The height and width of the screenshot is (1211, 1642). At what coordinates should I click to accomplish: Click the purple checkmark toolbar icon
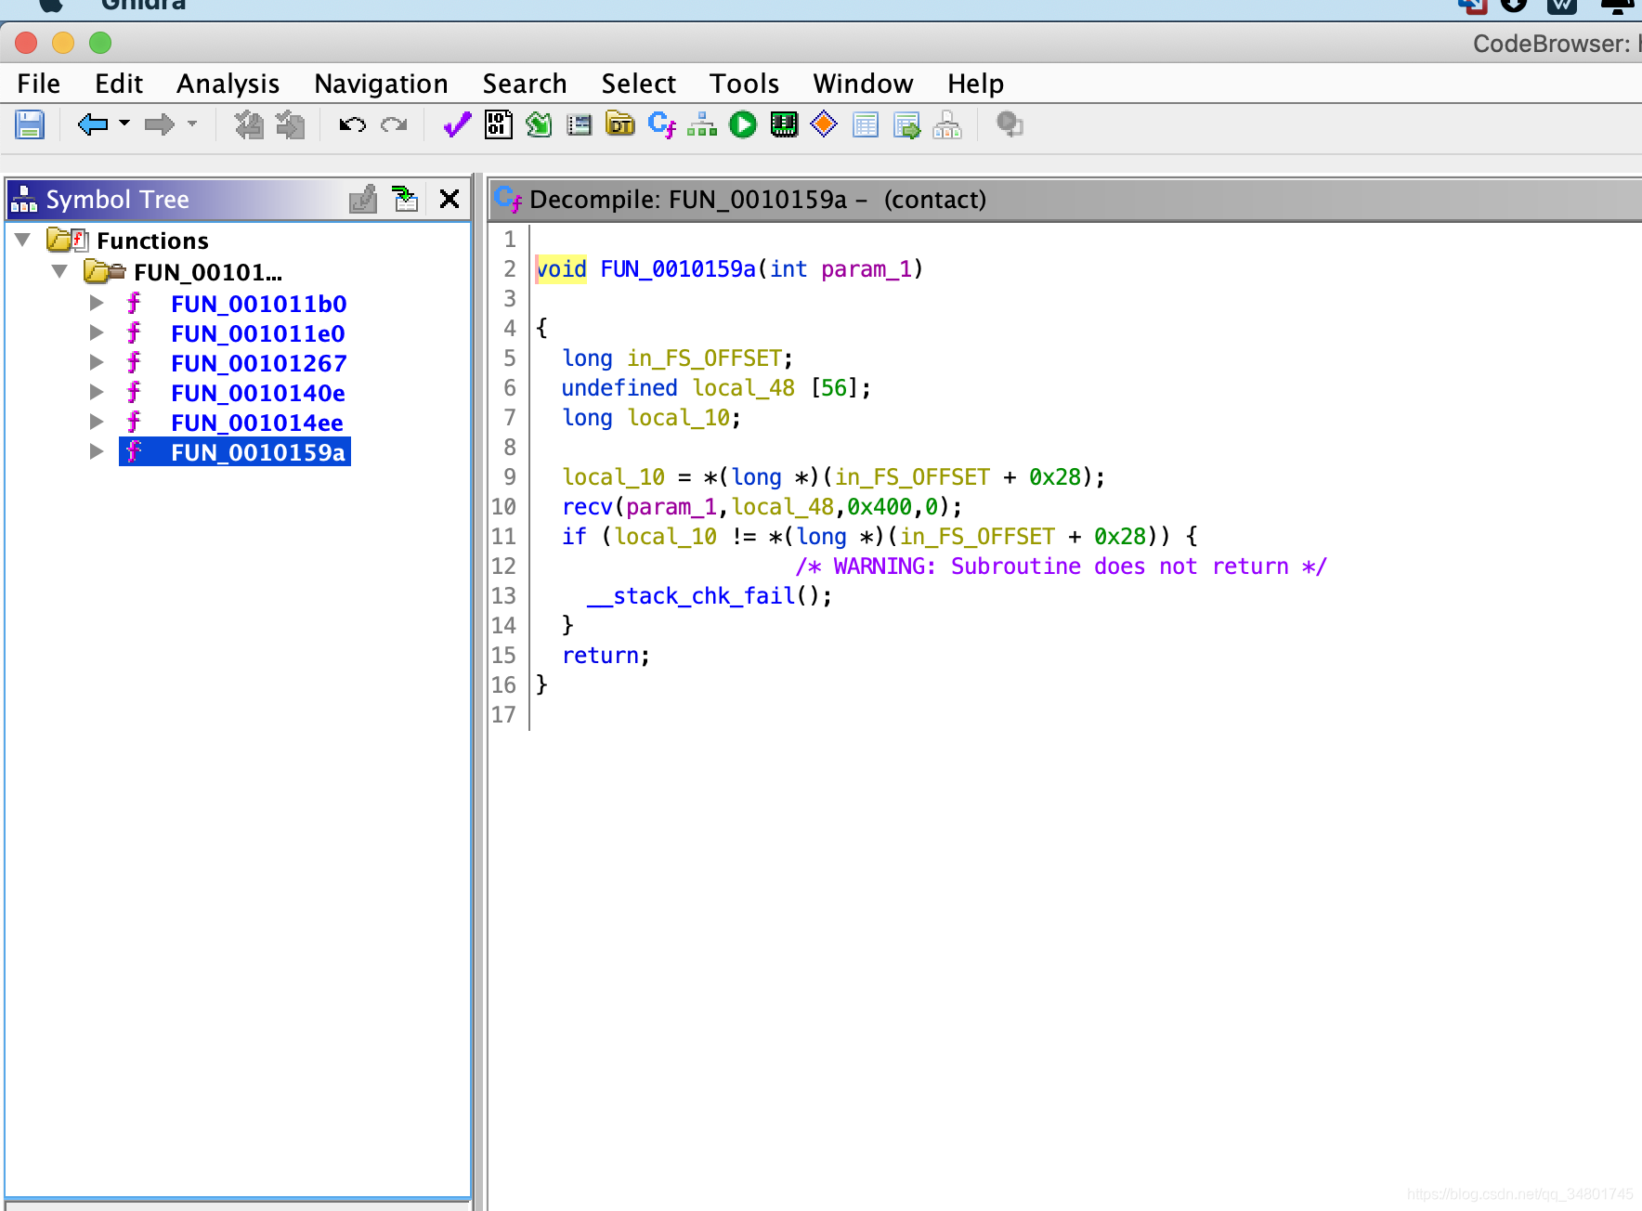pyautogui.click(x=457, y=124)
